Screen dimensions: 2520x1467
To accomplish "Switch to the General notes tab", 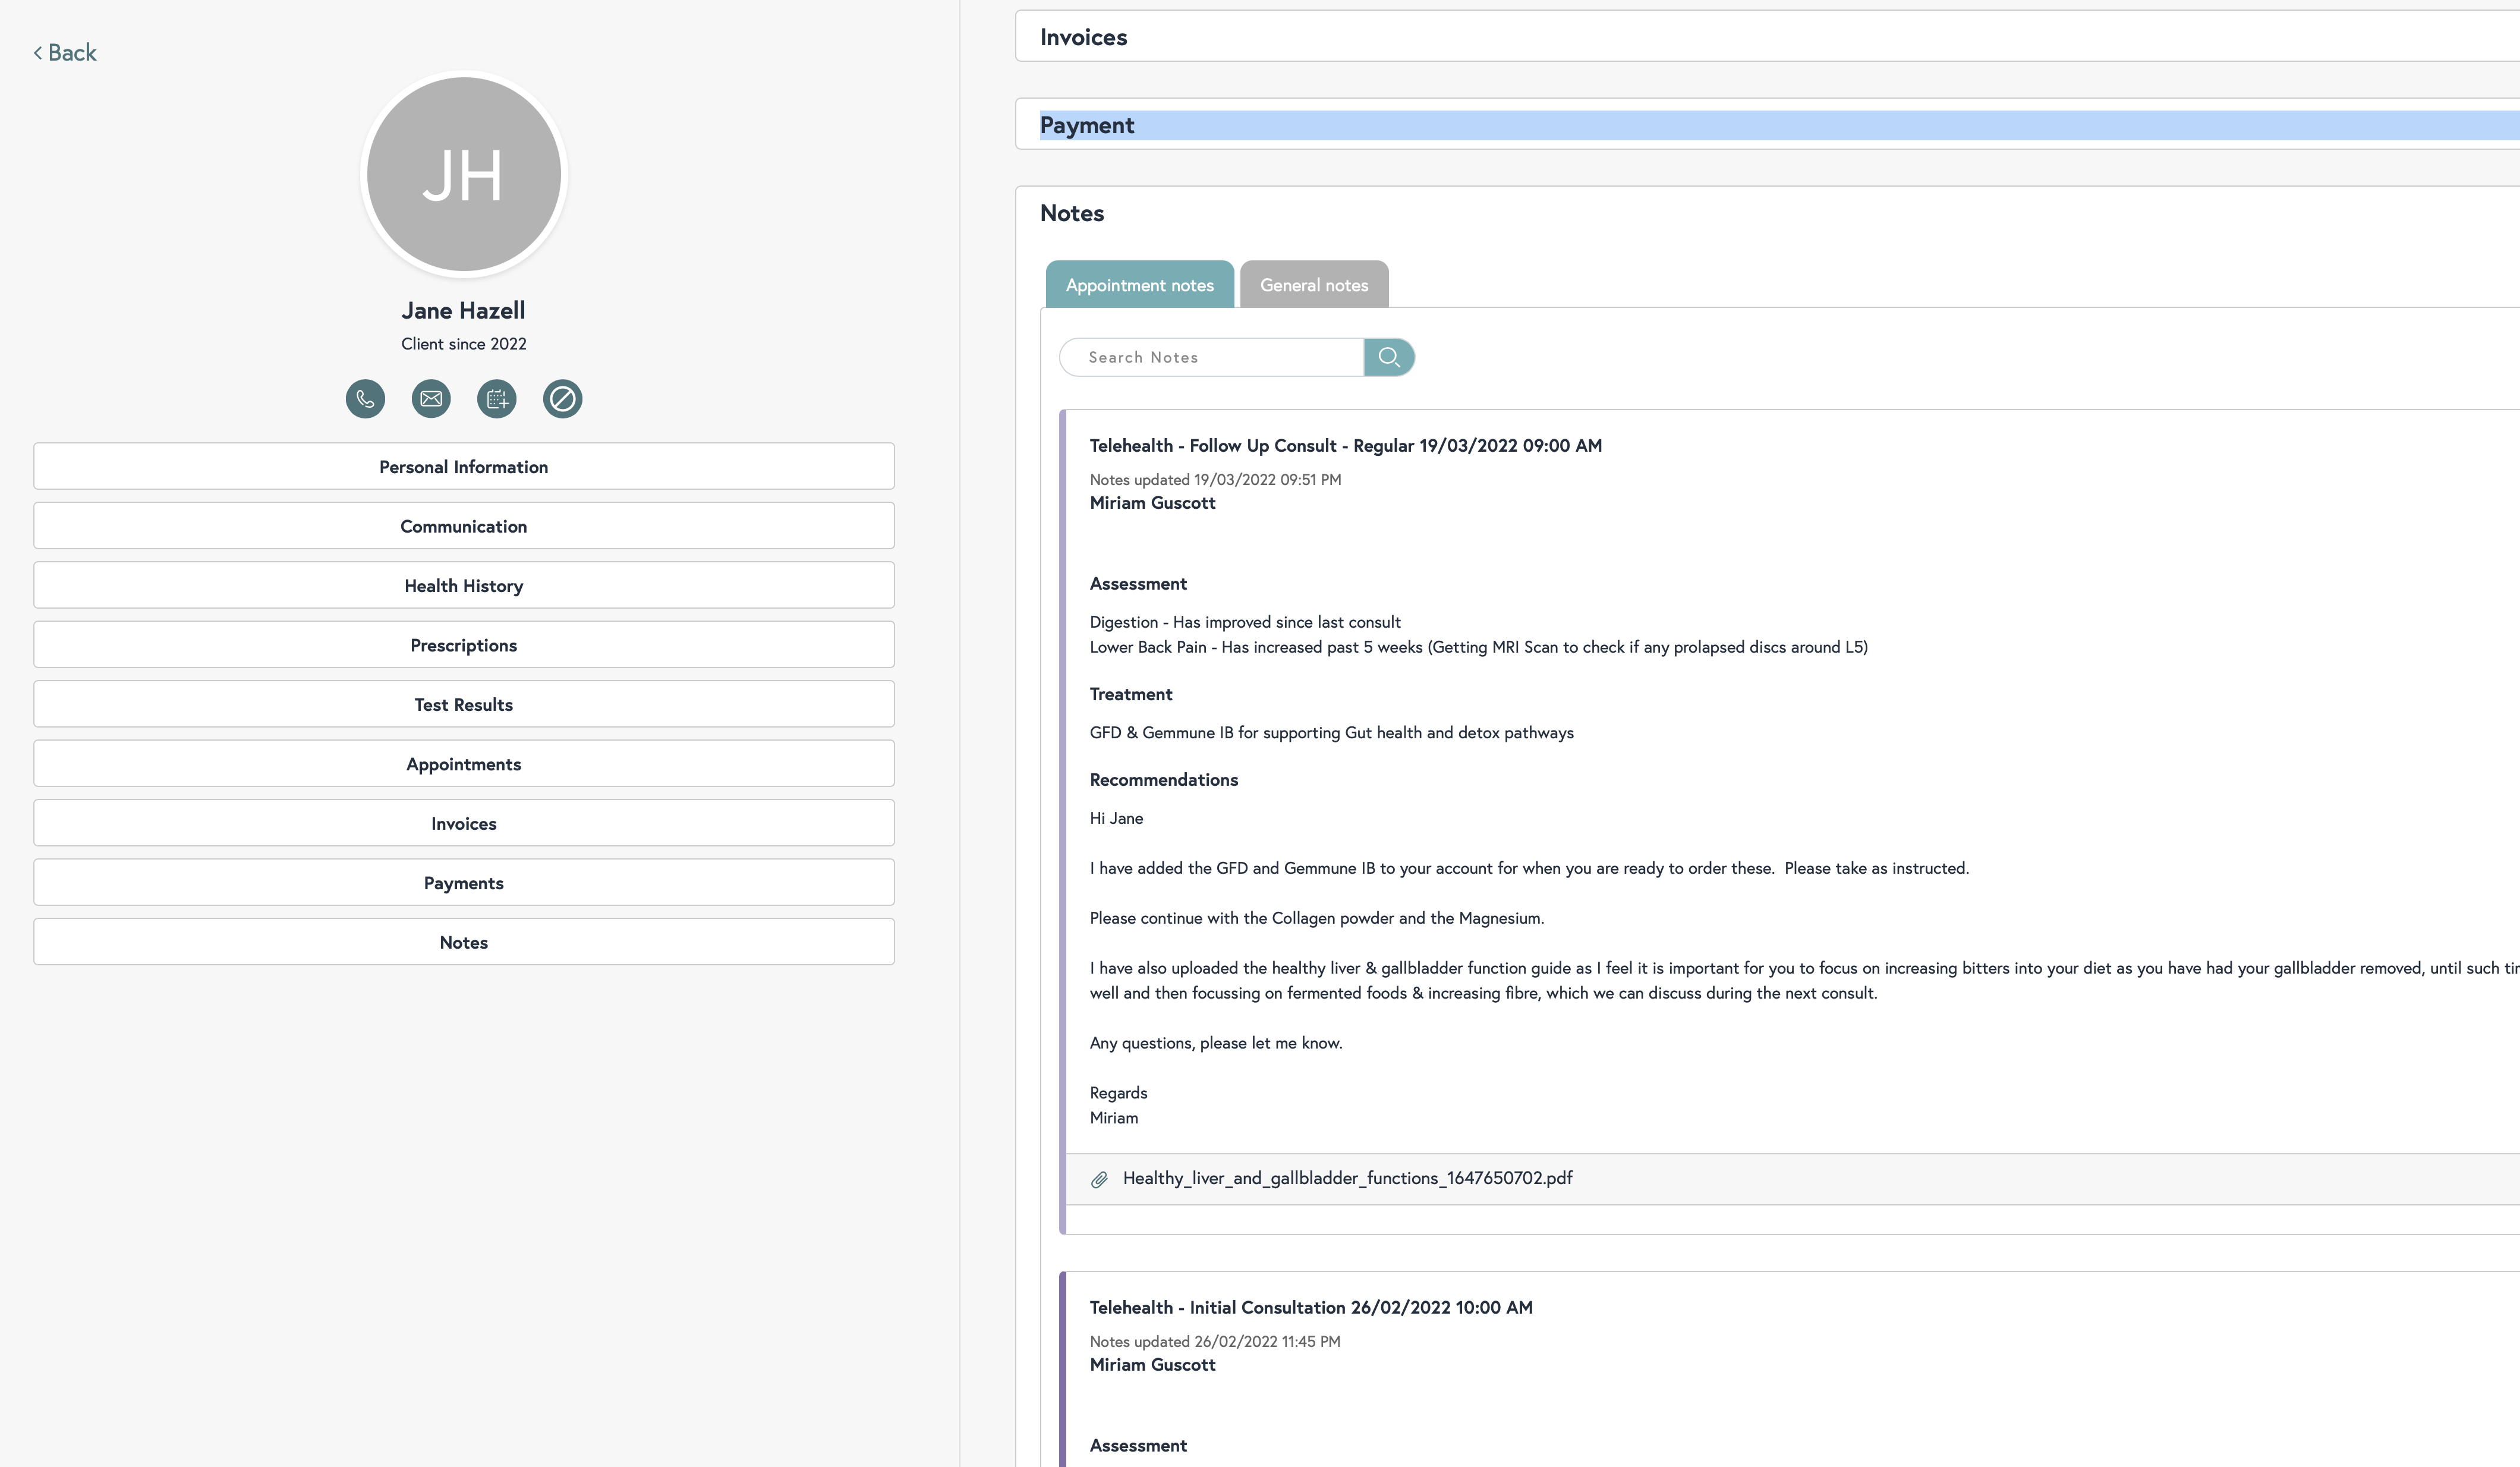I will pyautogui.click(x=1313, y=285).
